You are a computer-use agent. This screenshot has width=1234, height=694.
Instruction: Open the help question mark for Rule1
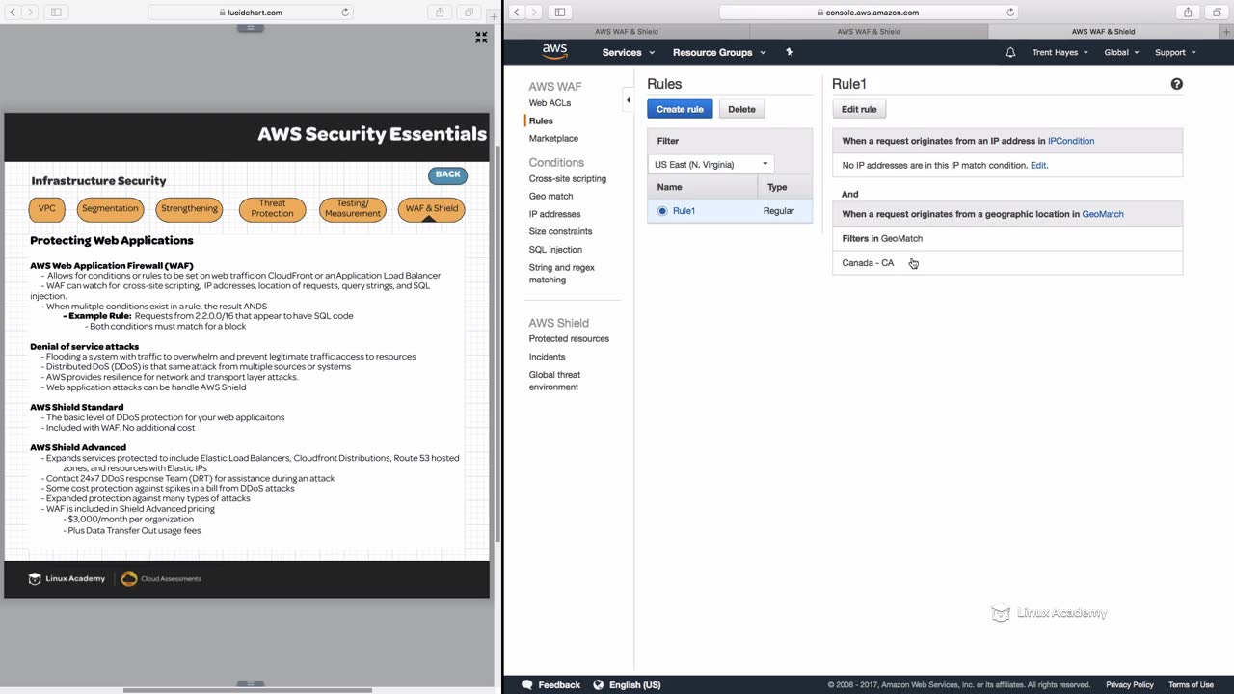click(x=1176, y=84)
